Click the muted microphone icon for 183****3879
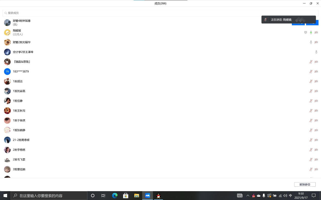 (x=311, y=71)
